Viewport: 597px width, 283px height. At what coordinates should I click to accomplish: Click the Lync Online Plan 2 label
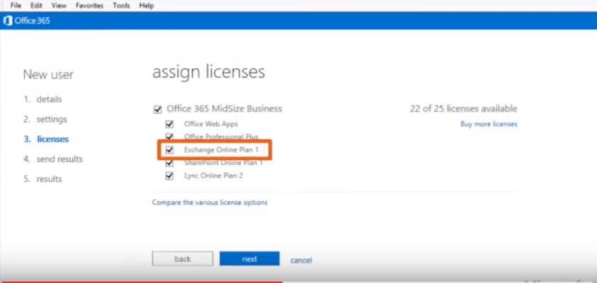click(213, 176)
